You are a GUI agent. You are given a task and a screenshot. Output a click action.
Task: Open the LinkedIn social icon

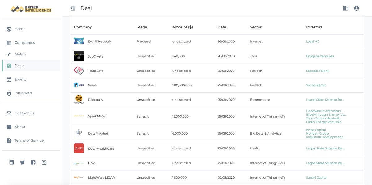pos(12,162)
